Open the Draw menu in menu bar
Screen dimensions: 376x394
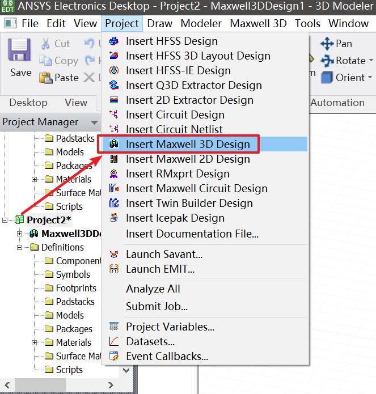click(160, 24)
